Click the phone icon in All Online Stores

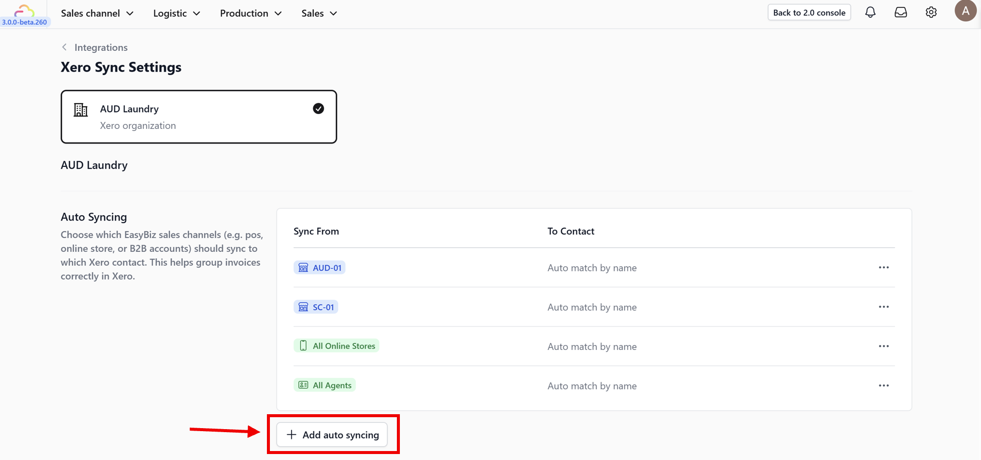click(303, 346)
